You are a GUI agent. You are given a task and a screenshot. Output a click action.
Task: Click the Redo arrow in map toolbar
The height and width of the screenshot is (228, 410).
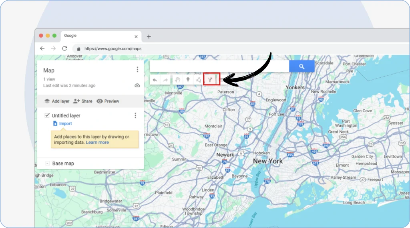pos(165,80)
